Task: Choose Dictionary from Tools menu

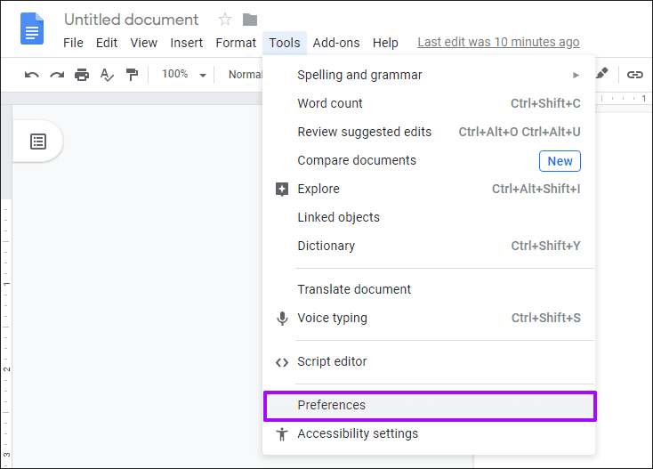Action: click(429, 247)
